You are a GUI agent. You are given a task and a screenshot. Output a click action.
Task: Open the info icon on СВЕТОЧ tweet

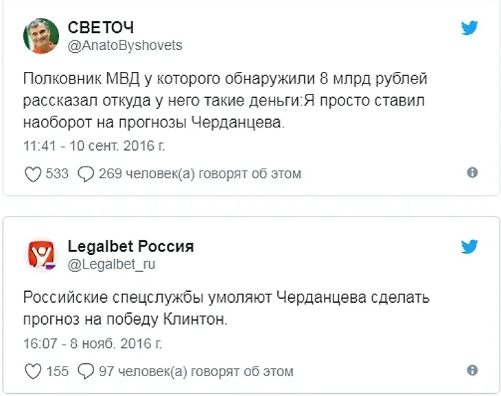[472, 173]
